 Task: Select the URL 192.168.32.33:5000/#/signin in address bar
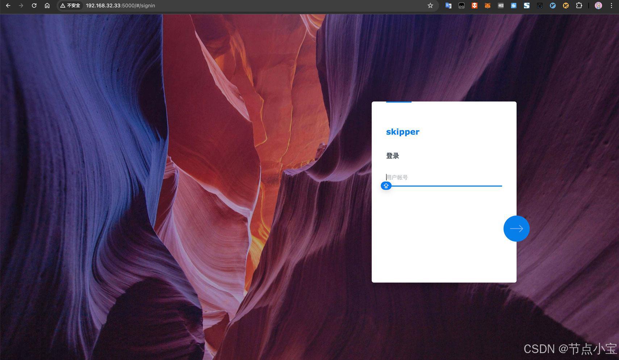[120, 5]
